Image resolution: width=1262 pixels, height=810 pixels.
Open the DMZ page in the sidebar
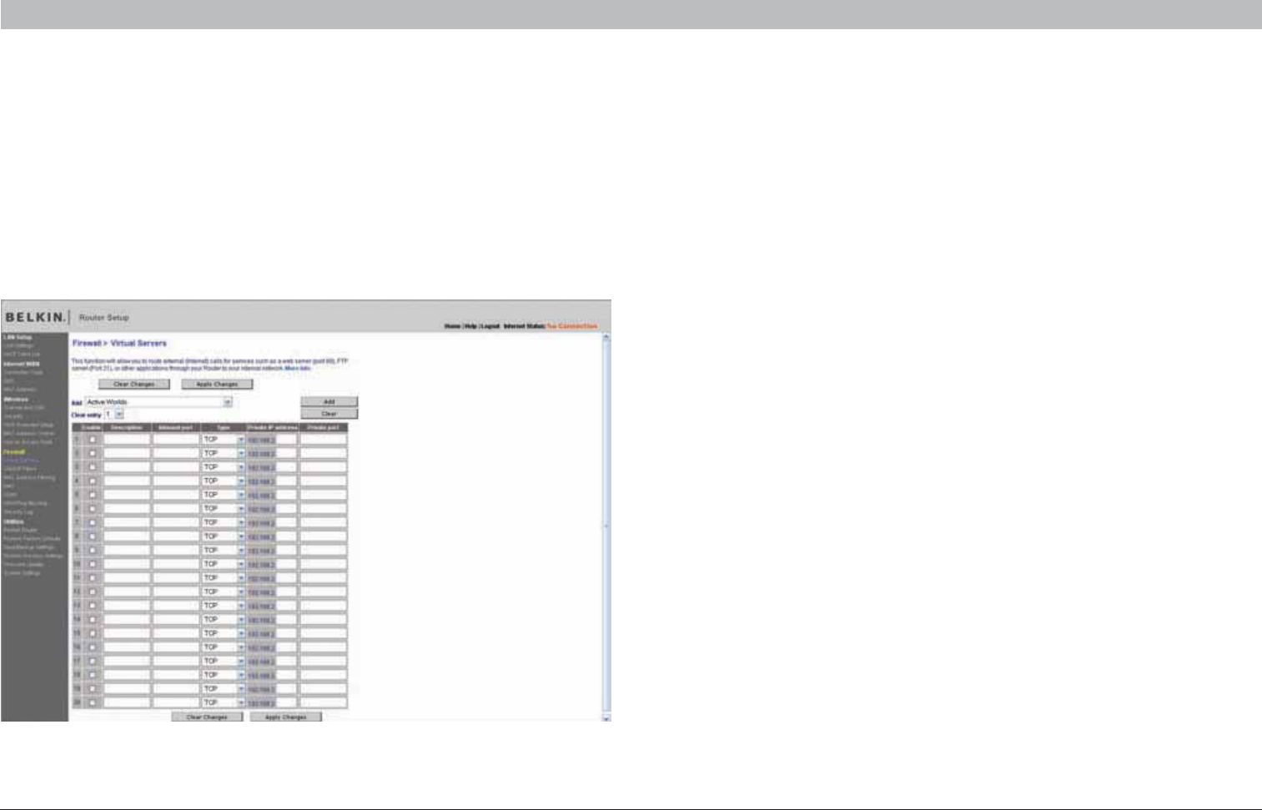tap(9, 495)
